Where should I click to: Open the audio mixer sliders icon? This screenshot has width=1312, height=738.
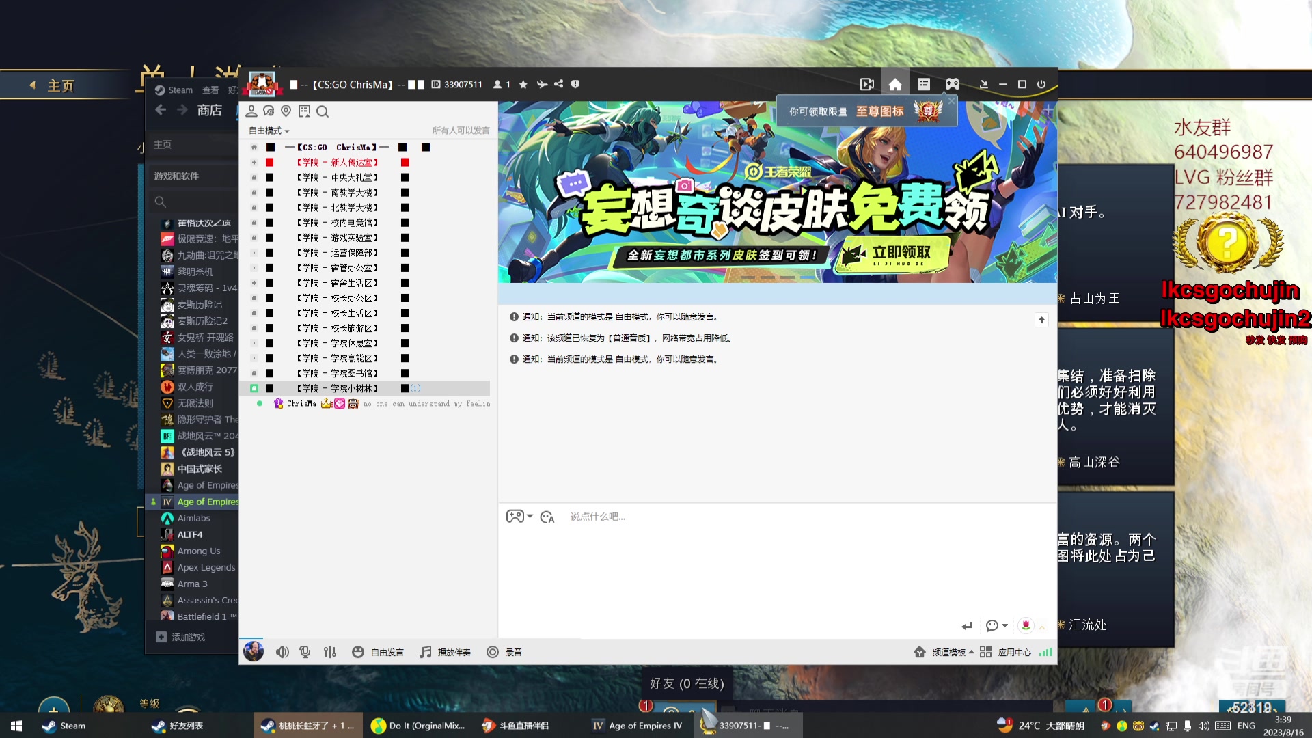(x=330, y=652)
